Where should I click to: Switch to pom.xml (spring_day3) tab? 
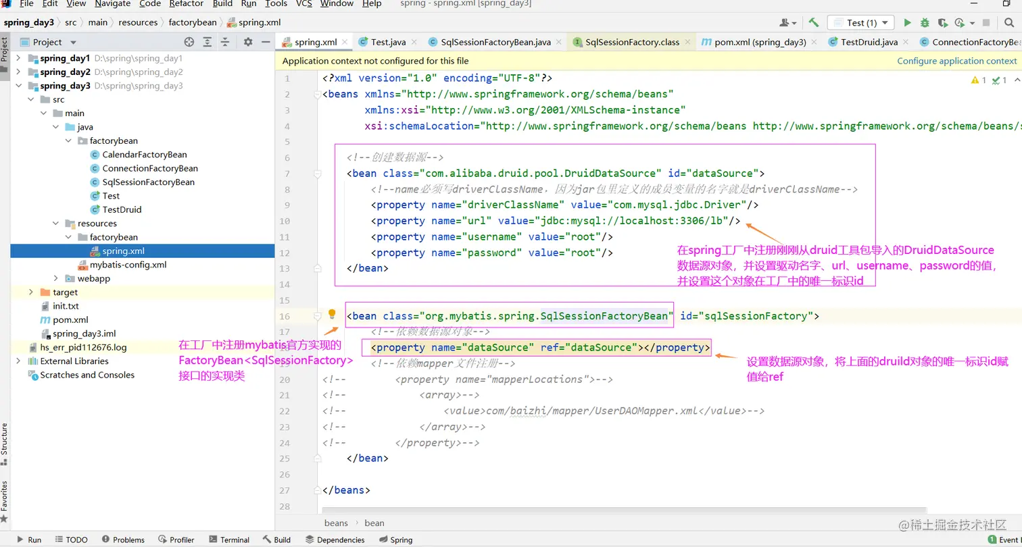[x=760, y=42]
